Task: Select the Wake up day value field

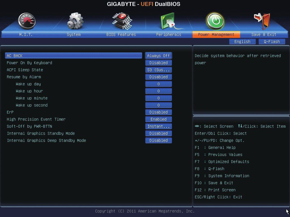Action: (x=159, y=84)
